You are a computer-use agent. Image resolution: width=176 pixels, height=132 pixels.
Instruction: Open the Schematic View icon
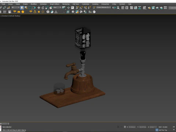(140, 8)
